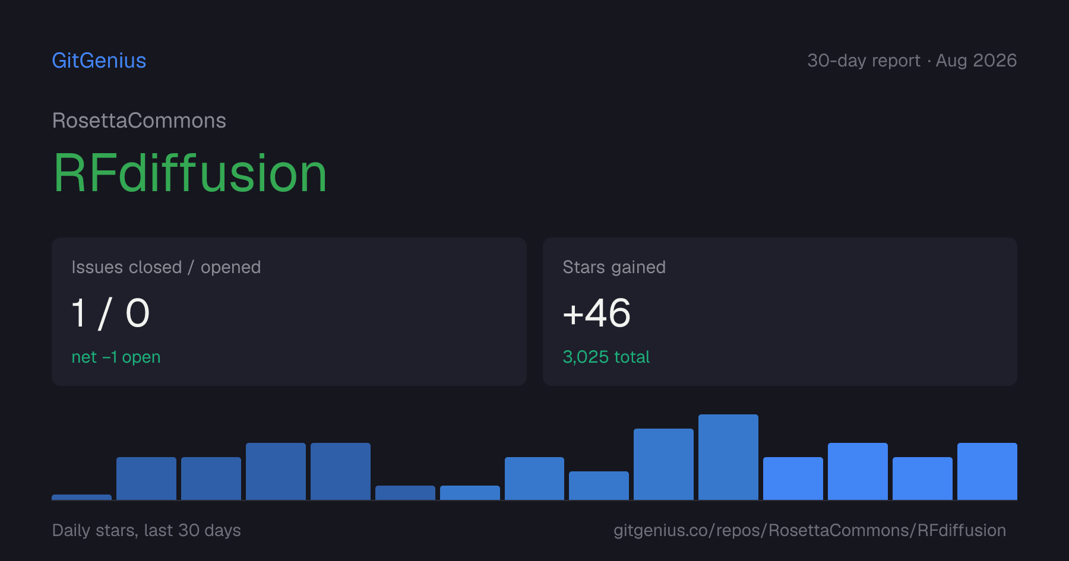Click the last bar of stars chart
The height and width of the screenshot is (561, 1069).
[987, 471]
